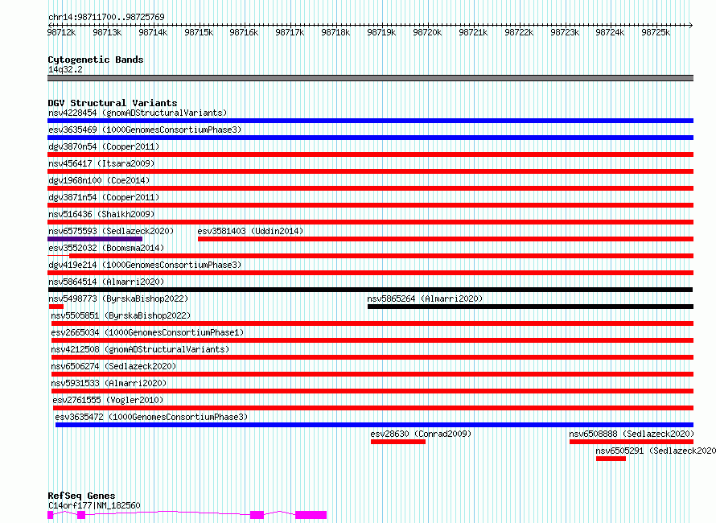Click nsv5505851 (ByrskaBishop2022) label
The image size is (716, 523).
[121, 315]
